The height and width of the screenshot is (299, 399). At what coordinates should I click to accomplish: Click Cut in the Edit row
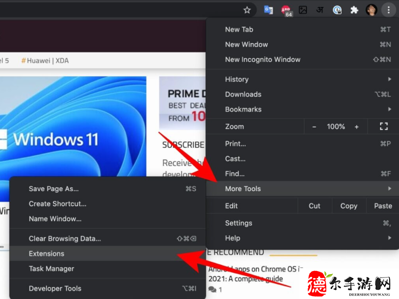(315, 206)
